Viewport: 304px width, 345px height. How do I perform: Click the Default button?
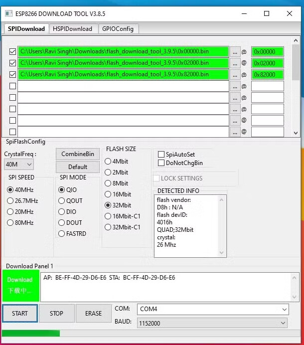coord(78,167)
